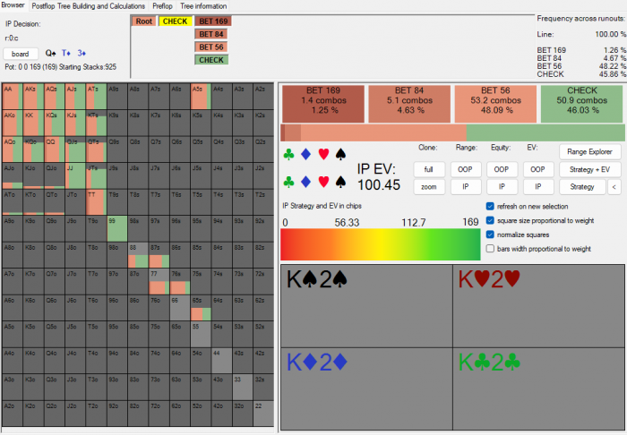The height and width of the screenshot is (435, 627).
Task: Click the blue diamond suit icon in the bottom row
Action: (x=305, y=183)
